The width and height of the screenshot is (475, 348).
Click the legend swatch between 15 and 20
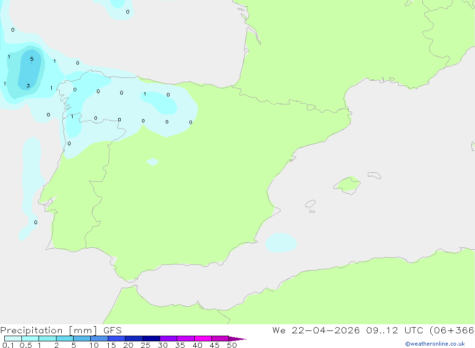pos(117,339)
